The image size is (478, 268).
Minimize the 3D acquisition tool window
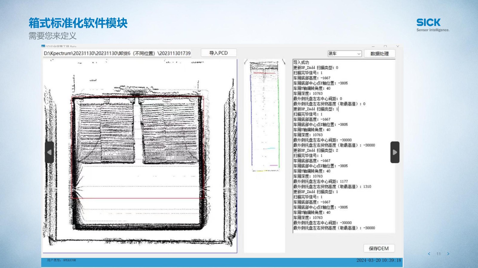tap(373, 47)
